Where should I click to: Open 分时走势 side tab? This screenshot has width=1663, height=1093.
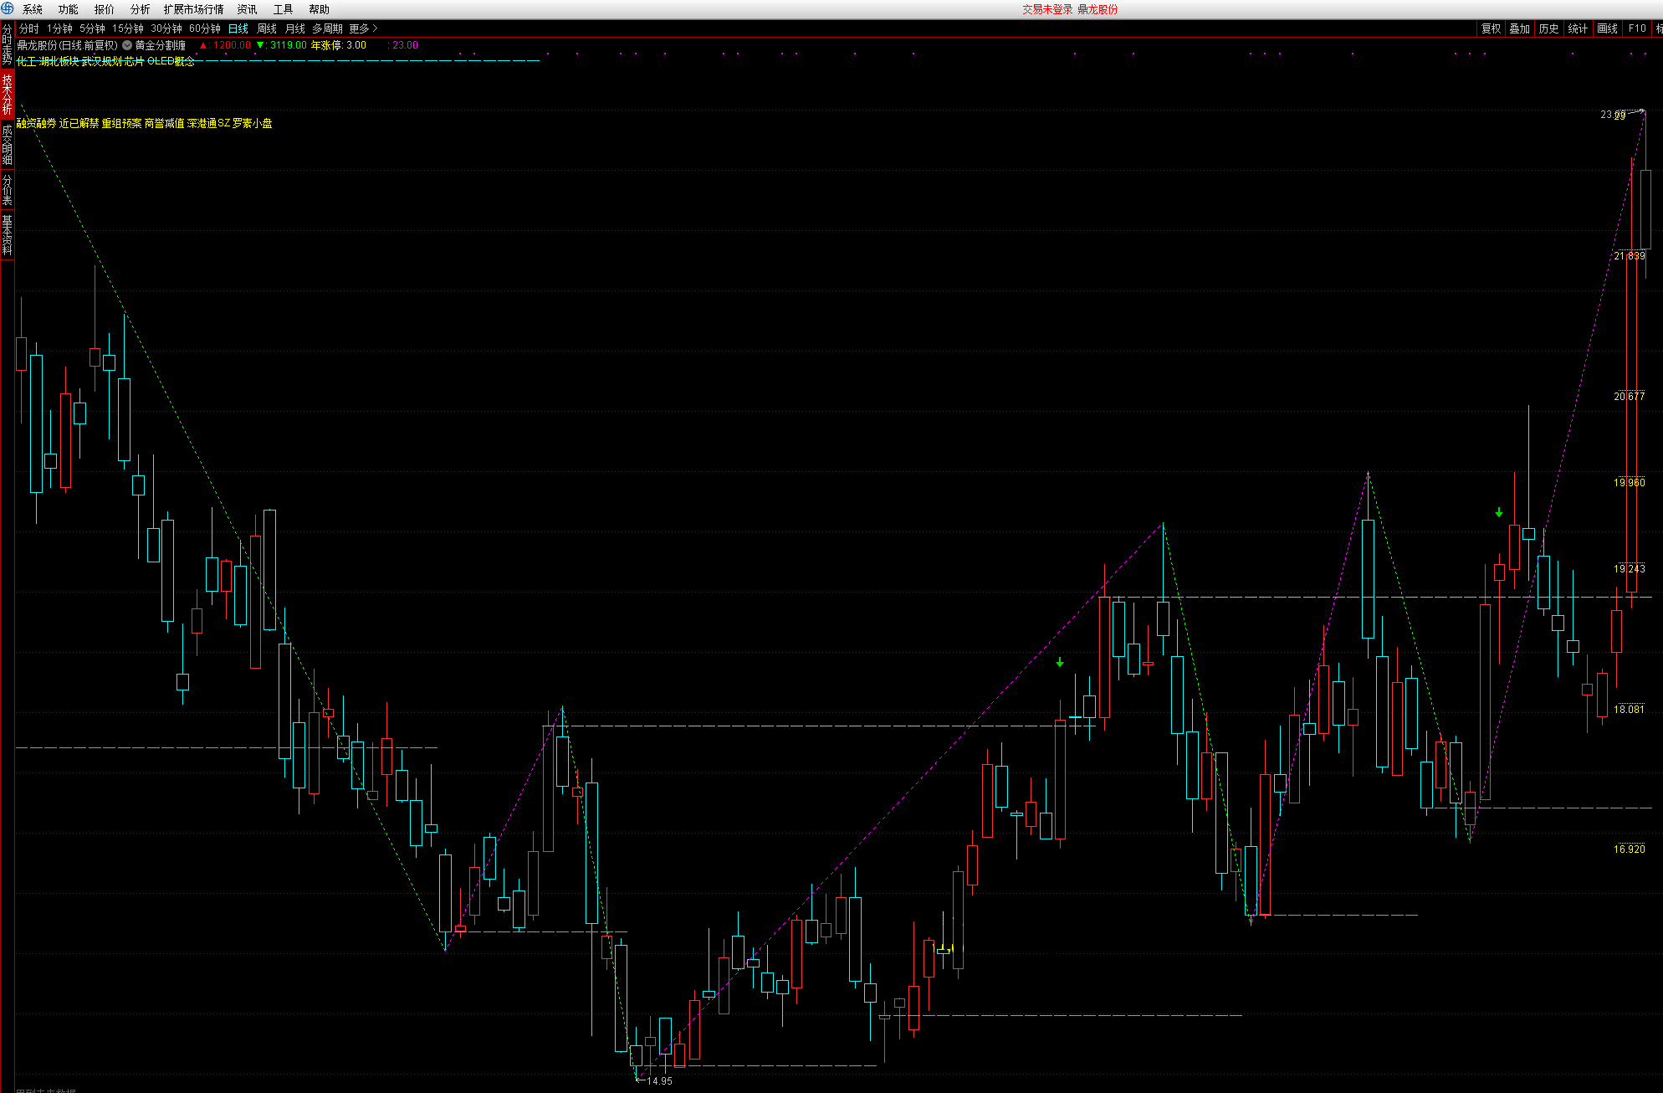[7, 45]
